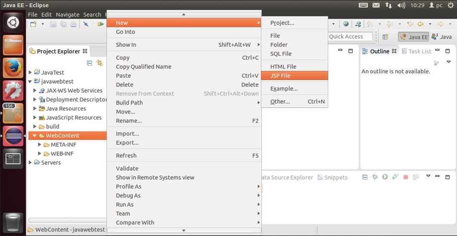Start the server in debug mode icon
457x236 pixels.
[375, 177]
